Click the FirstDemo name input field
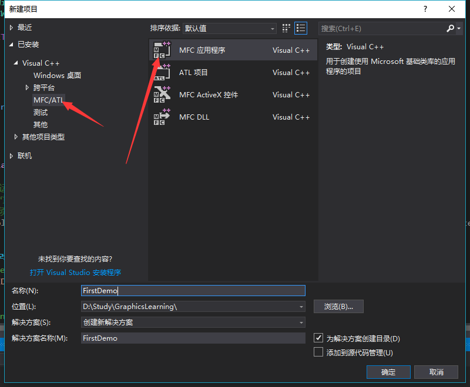The image size is (470, 387). click(x=194, y=290)
